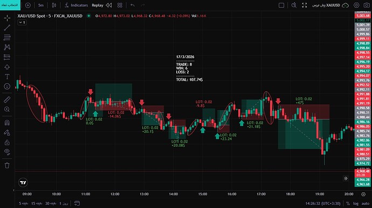Save layout with the cloud icon
Viewport: 372px width, 208px height.
point(345,5)
